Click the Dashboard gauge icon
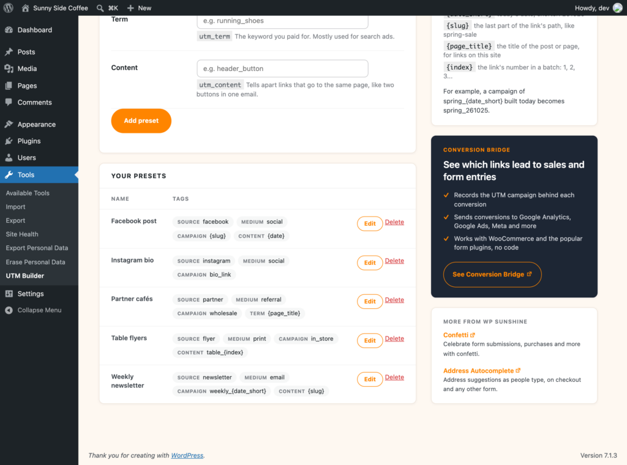The image size is (627, 465). coord(9,30)
